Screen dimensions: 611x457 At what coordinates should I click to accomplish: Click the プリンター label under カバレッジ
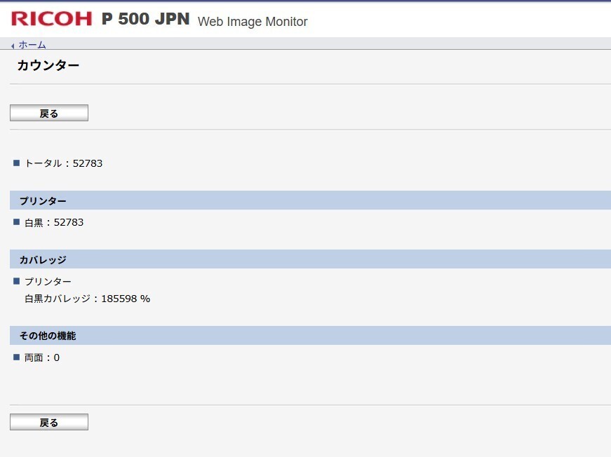tap(48, 281)
